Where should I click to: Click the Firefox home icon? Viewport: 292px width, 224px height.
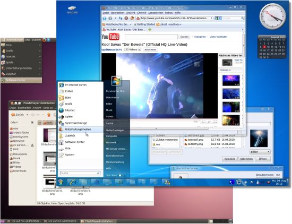pyautogui.click(x=132, y=18)
